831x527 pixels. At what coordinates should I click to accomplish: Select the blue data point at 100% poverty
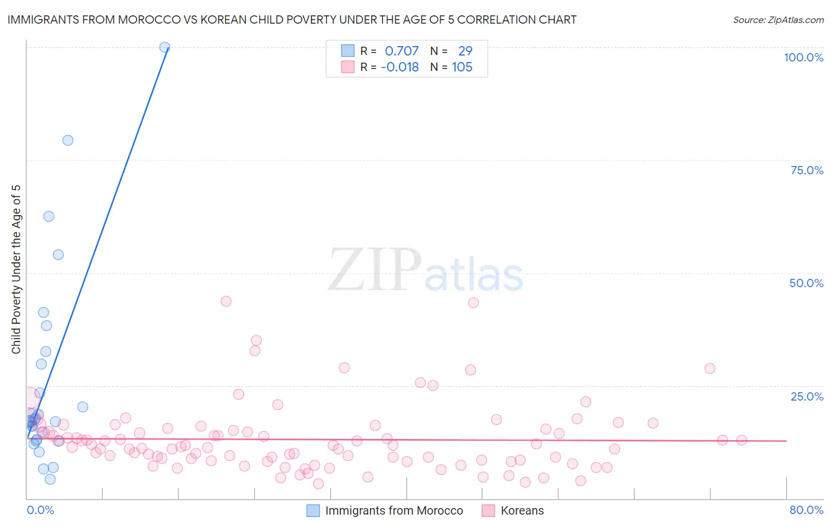click(x=165, y=47)
